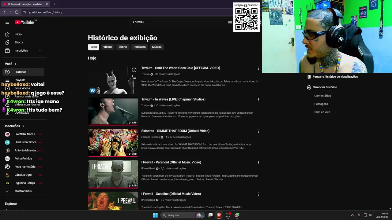Expand the Inscrições section chevron
The width and height of the screenshot is (392, 220).
[x=23, y=126]
